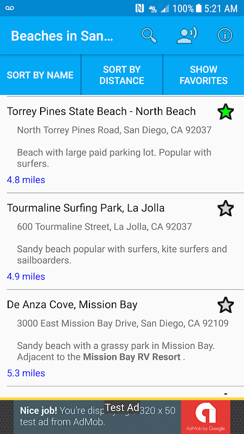Tap the NFC status bar icon

click(139, 8)
